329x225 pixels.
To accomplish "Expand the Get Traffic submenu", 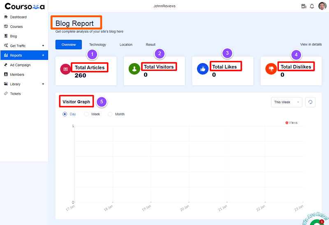I will 43,45.
